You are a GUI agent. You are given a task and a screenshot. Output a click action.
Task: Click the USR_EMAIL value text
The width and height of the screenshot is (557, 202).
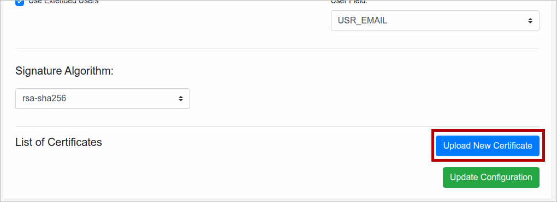(363, 21)
